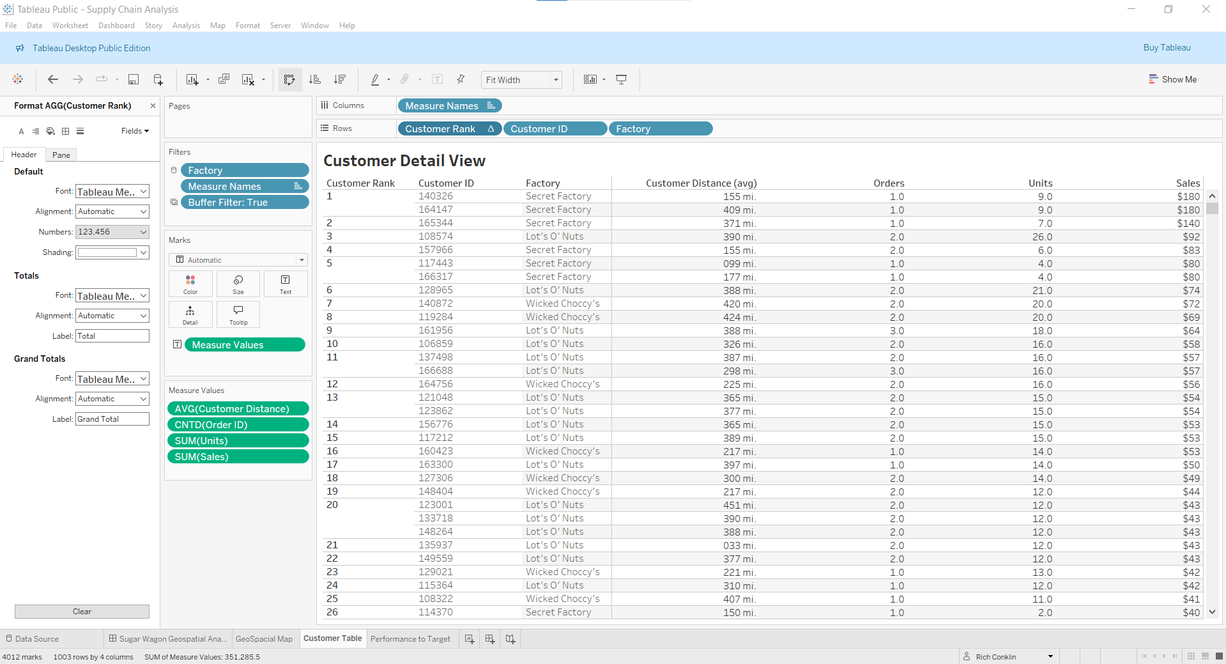
Task: Click the Duplicate sheet icon
Action: pos(224,79)
